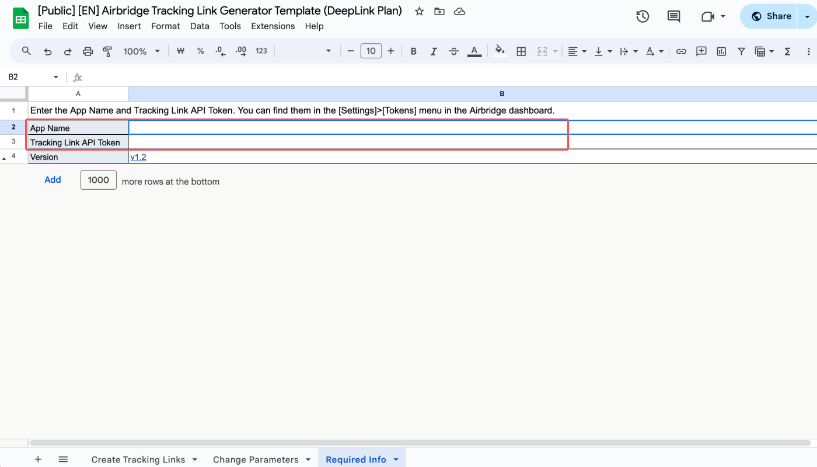Click the search magnifier in toolbar
The image size is (817, 467).
point(26,51)
